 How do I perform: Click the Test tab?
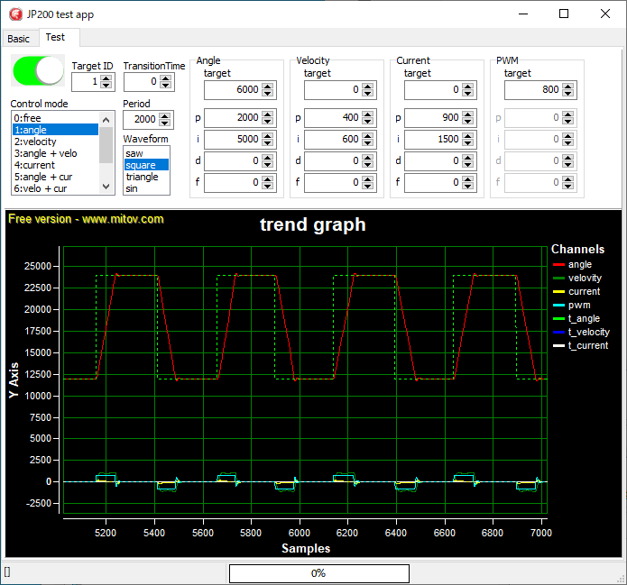point(55,38)
